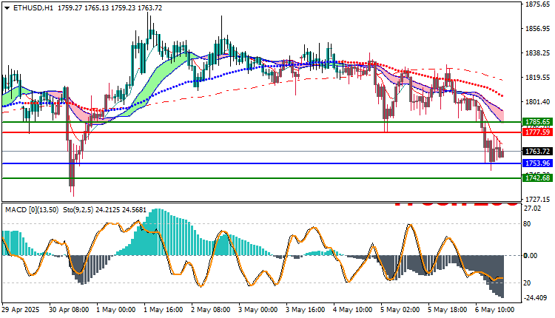Select the upper green horizontal line at 1785.65
The image size is (555, 318).
pyautogui.click(x=262, y=122)
